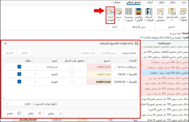The height and width of the screenshot is (122, 189).
Task: Switch to ملف tab
Action: 184,2
